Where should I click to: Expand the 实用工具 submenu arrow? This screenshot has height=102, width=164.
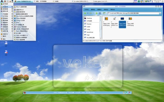coord(12,31)
